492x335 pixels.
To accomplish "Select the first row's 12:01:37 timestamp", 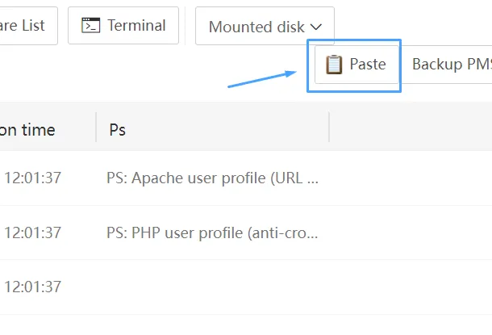I will pos(32,178).
